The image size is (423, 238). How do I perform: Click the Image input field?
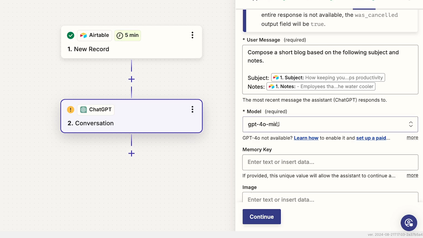[x=330, y=198]
